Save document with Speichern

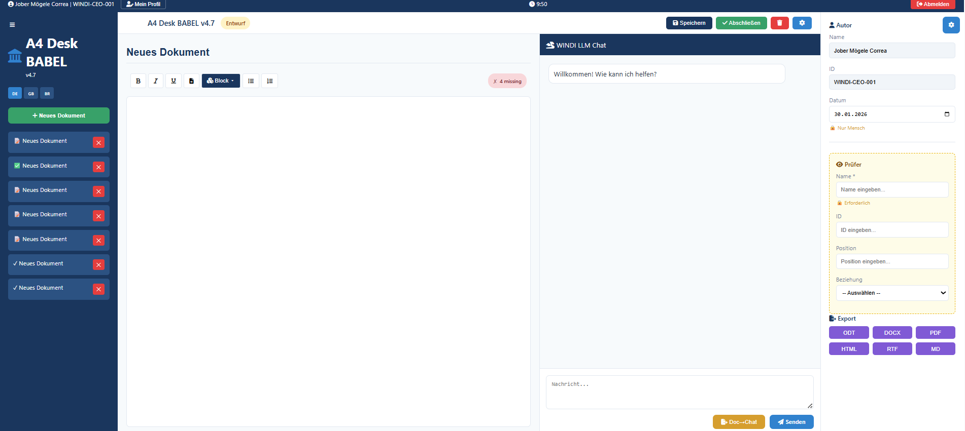(689, 23)
